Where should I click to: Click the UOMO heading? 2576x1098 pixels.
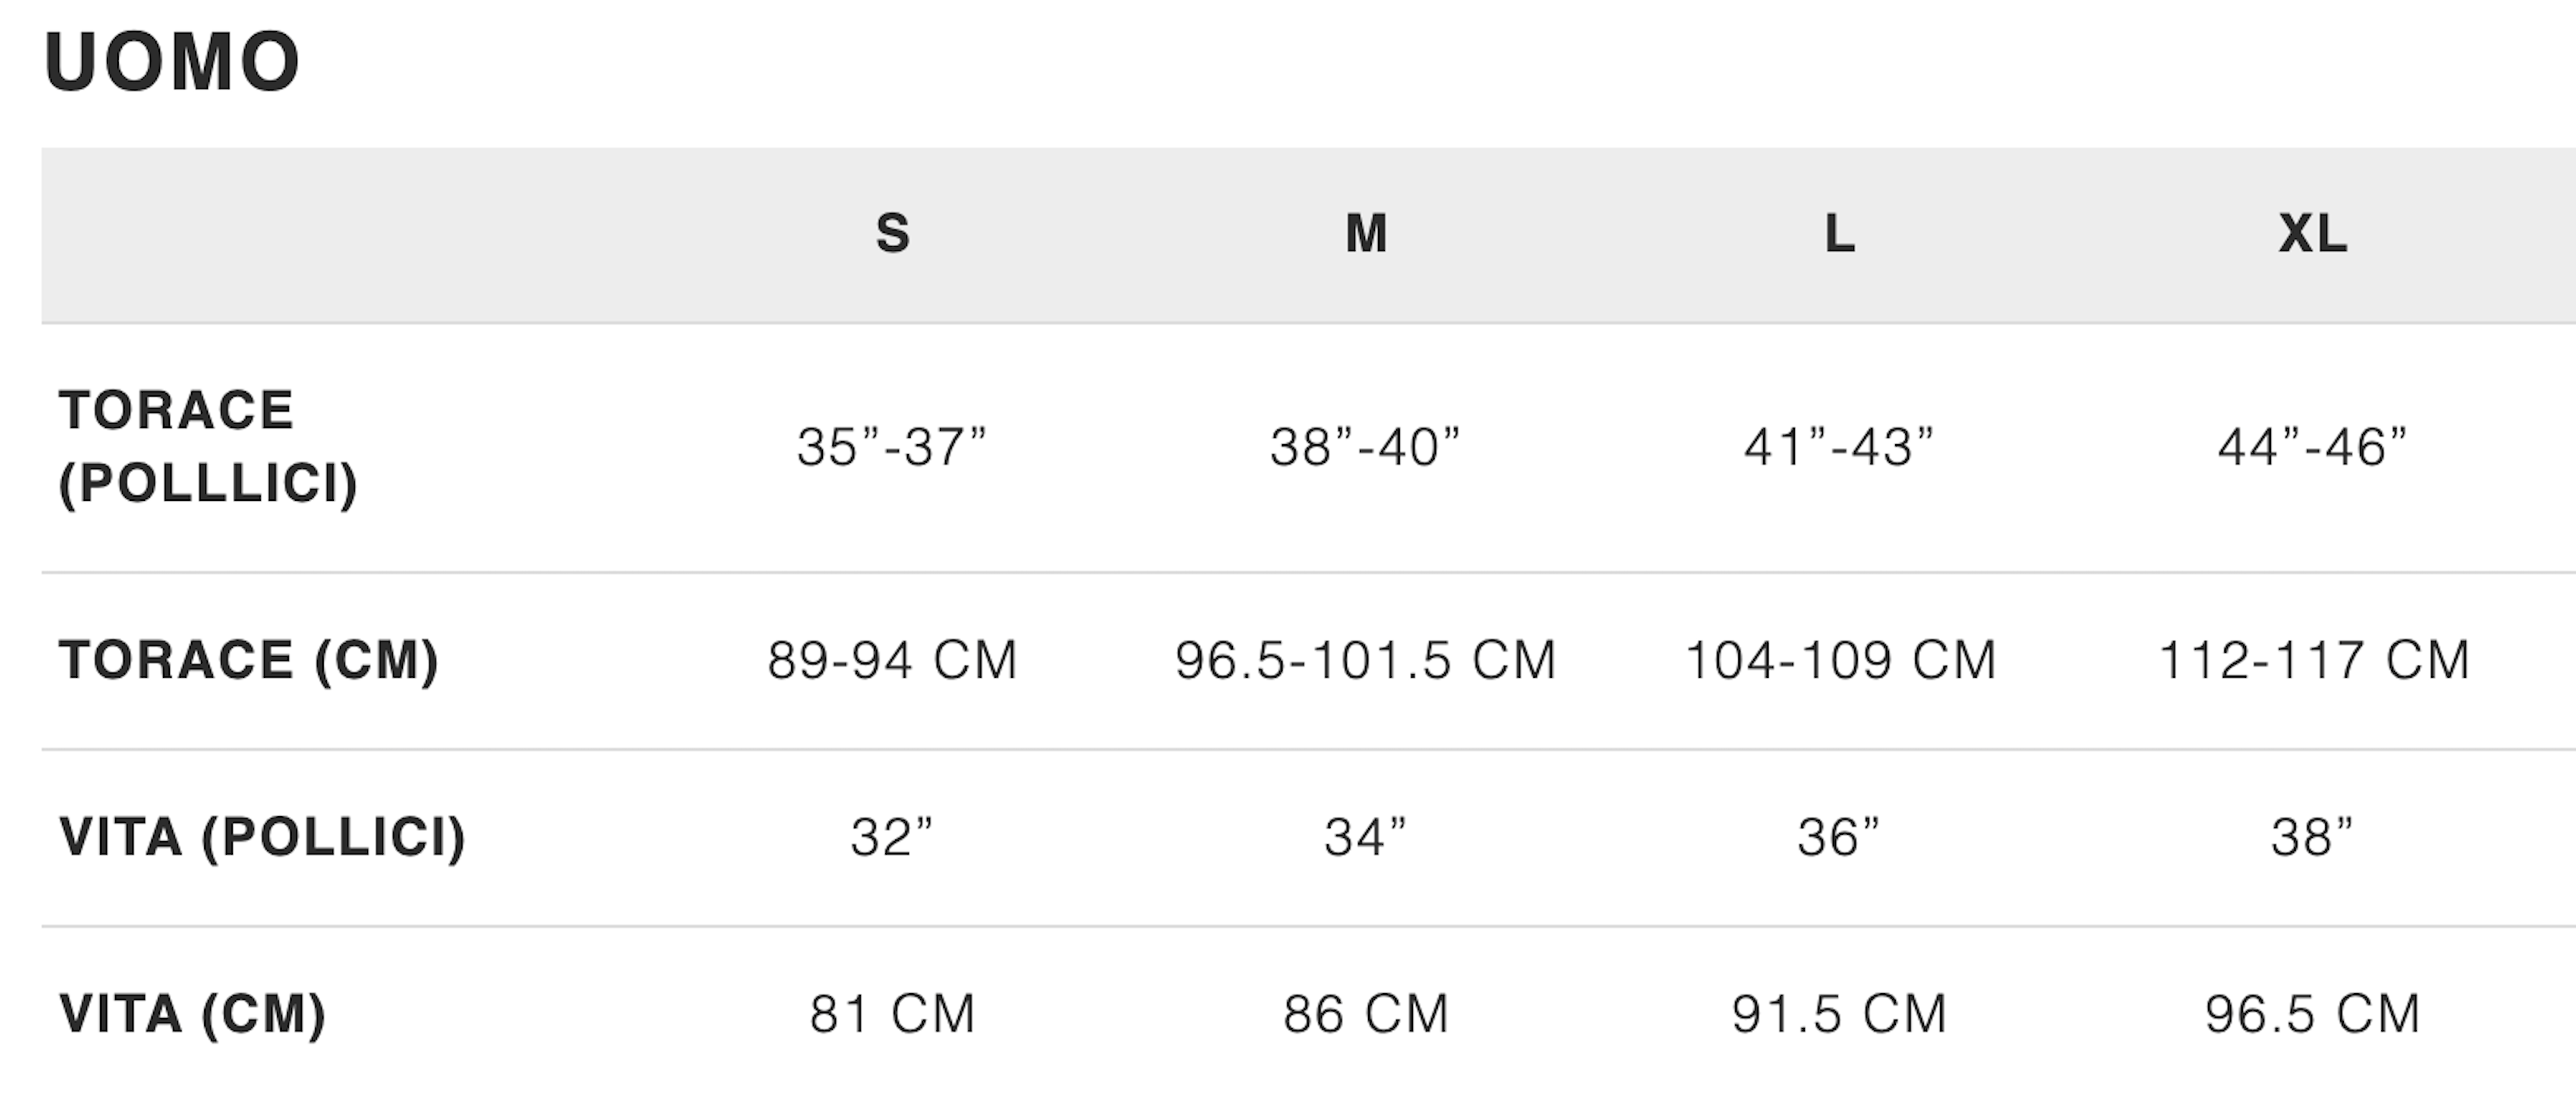[172, 62]
